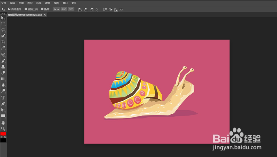Open the 文件 menu

(x=4, y=3)
